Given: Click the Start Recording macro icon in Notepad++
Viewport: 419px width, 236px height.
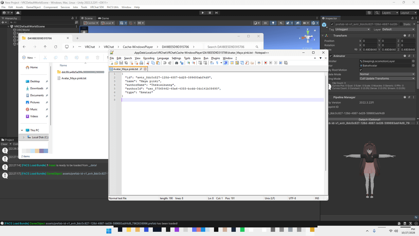Looking at the screenshot, I should [266, 63].
